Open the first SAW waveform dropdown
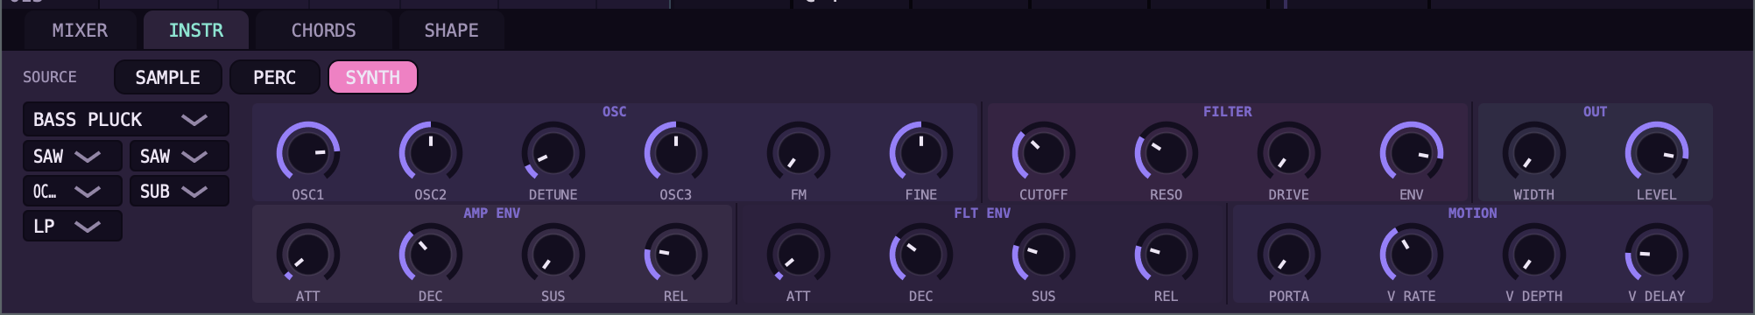1755x315 pixels. [73, 156]
